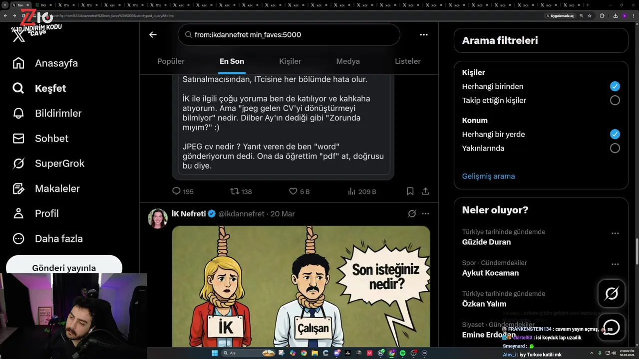639x359 pixels.
Task: Open Sohbet envelope icon
Action: tap(18, 138)
